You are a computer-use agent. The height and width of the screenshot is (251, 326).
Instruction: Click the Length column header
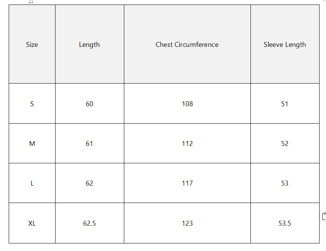tap(90, 45)
